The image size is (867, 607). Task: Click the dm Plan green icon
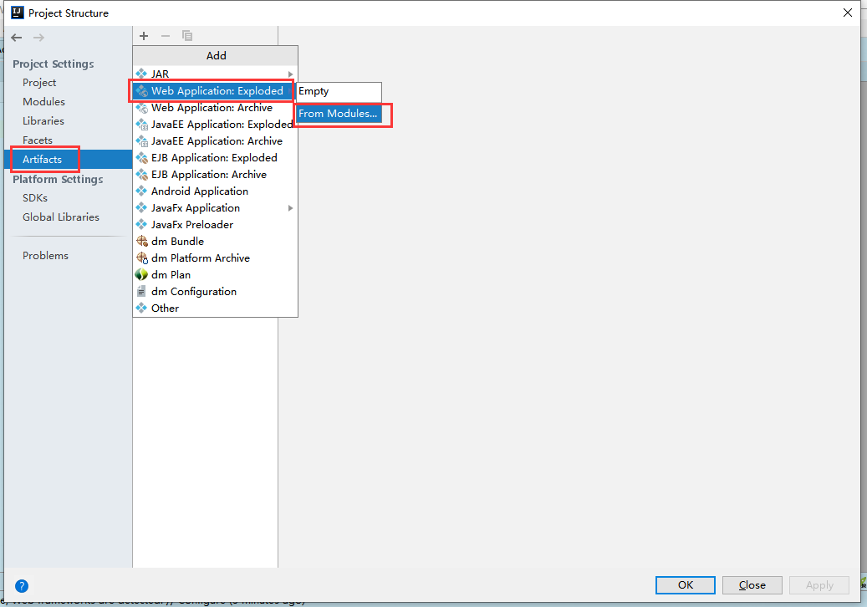tap(141, 275)
